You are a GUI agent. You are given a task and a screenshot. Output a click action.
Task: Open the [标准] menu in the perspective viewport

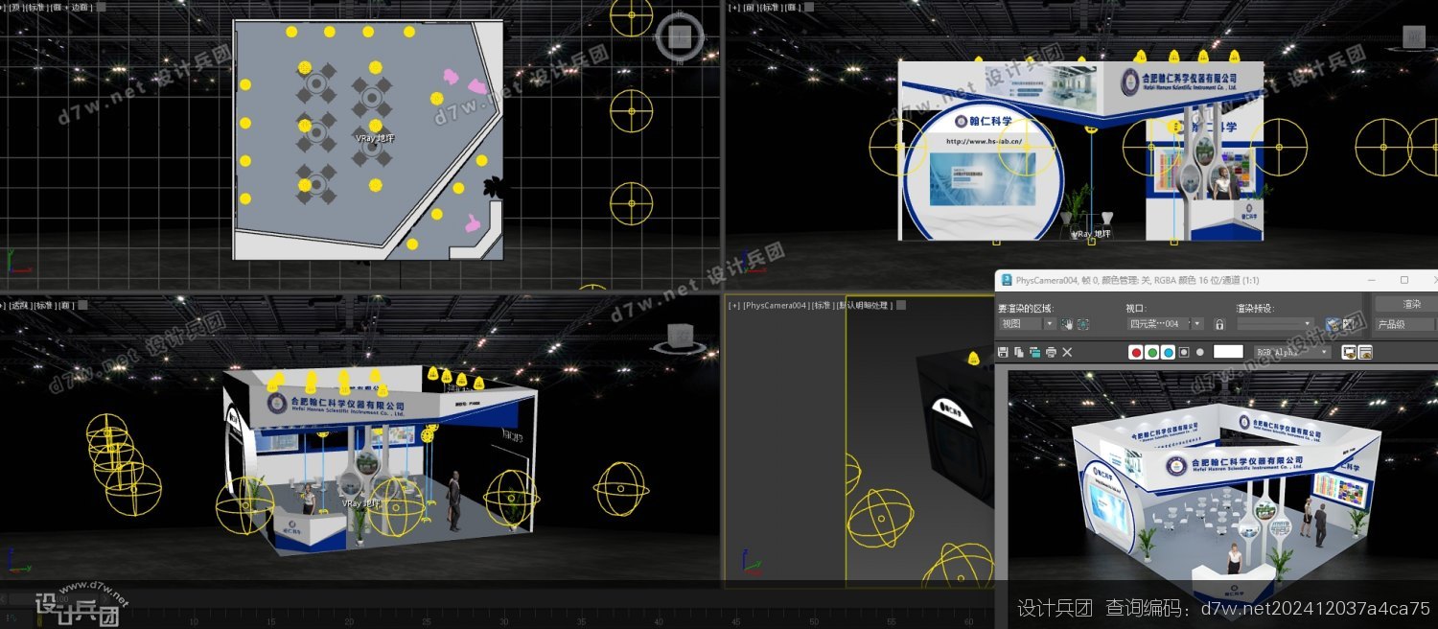(45, 305)
